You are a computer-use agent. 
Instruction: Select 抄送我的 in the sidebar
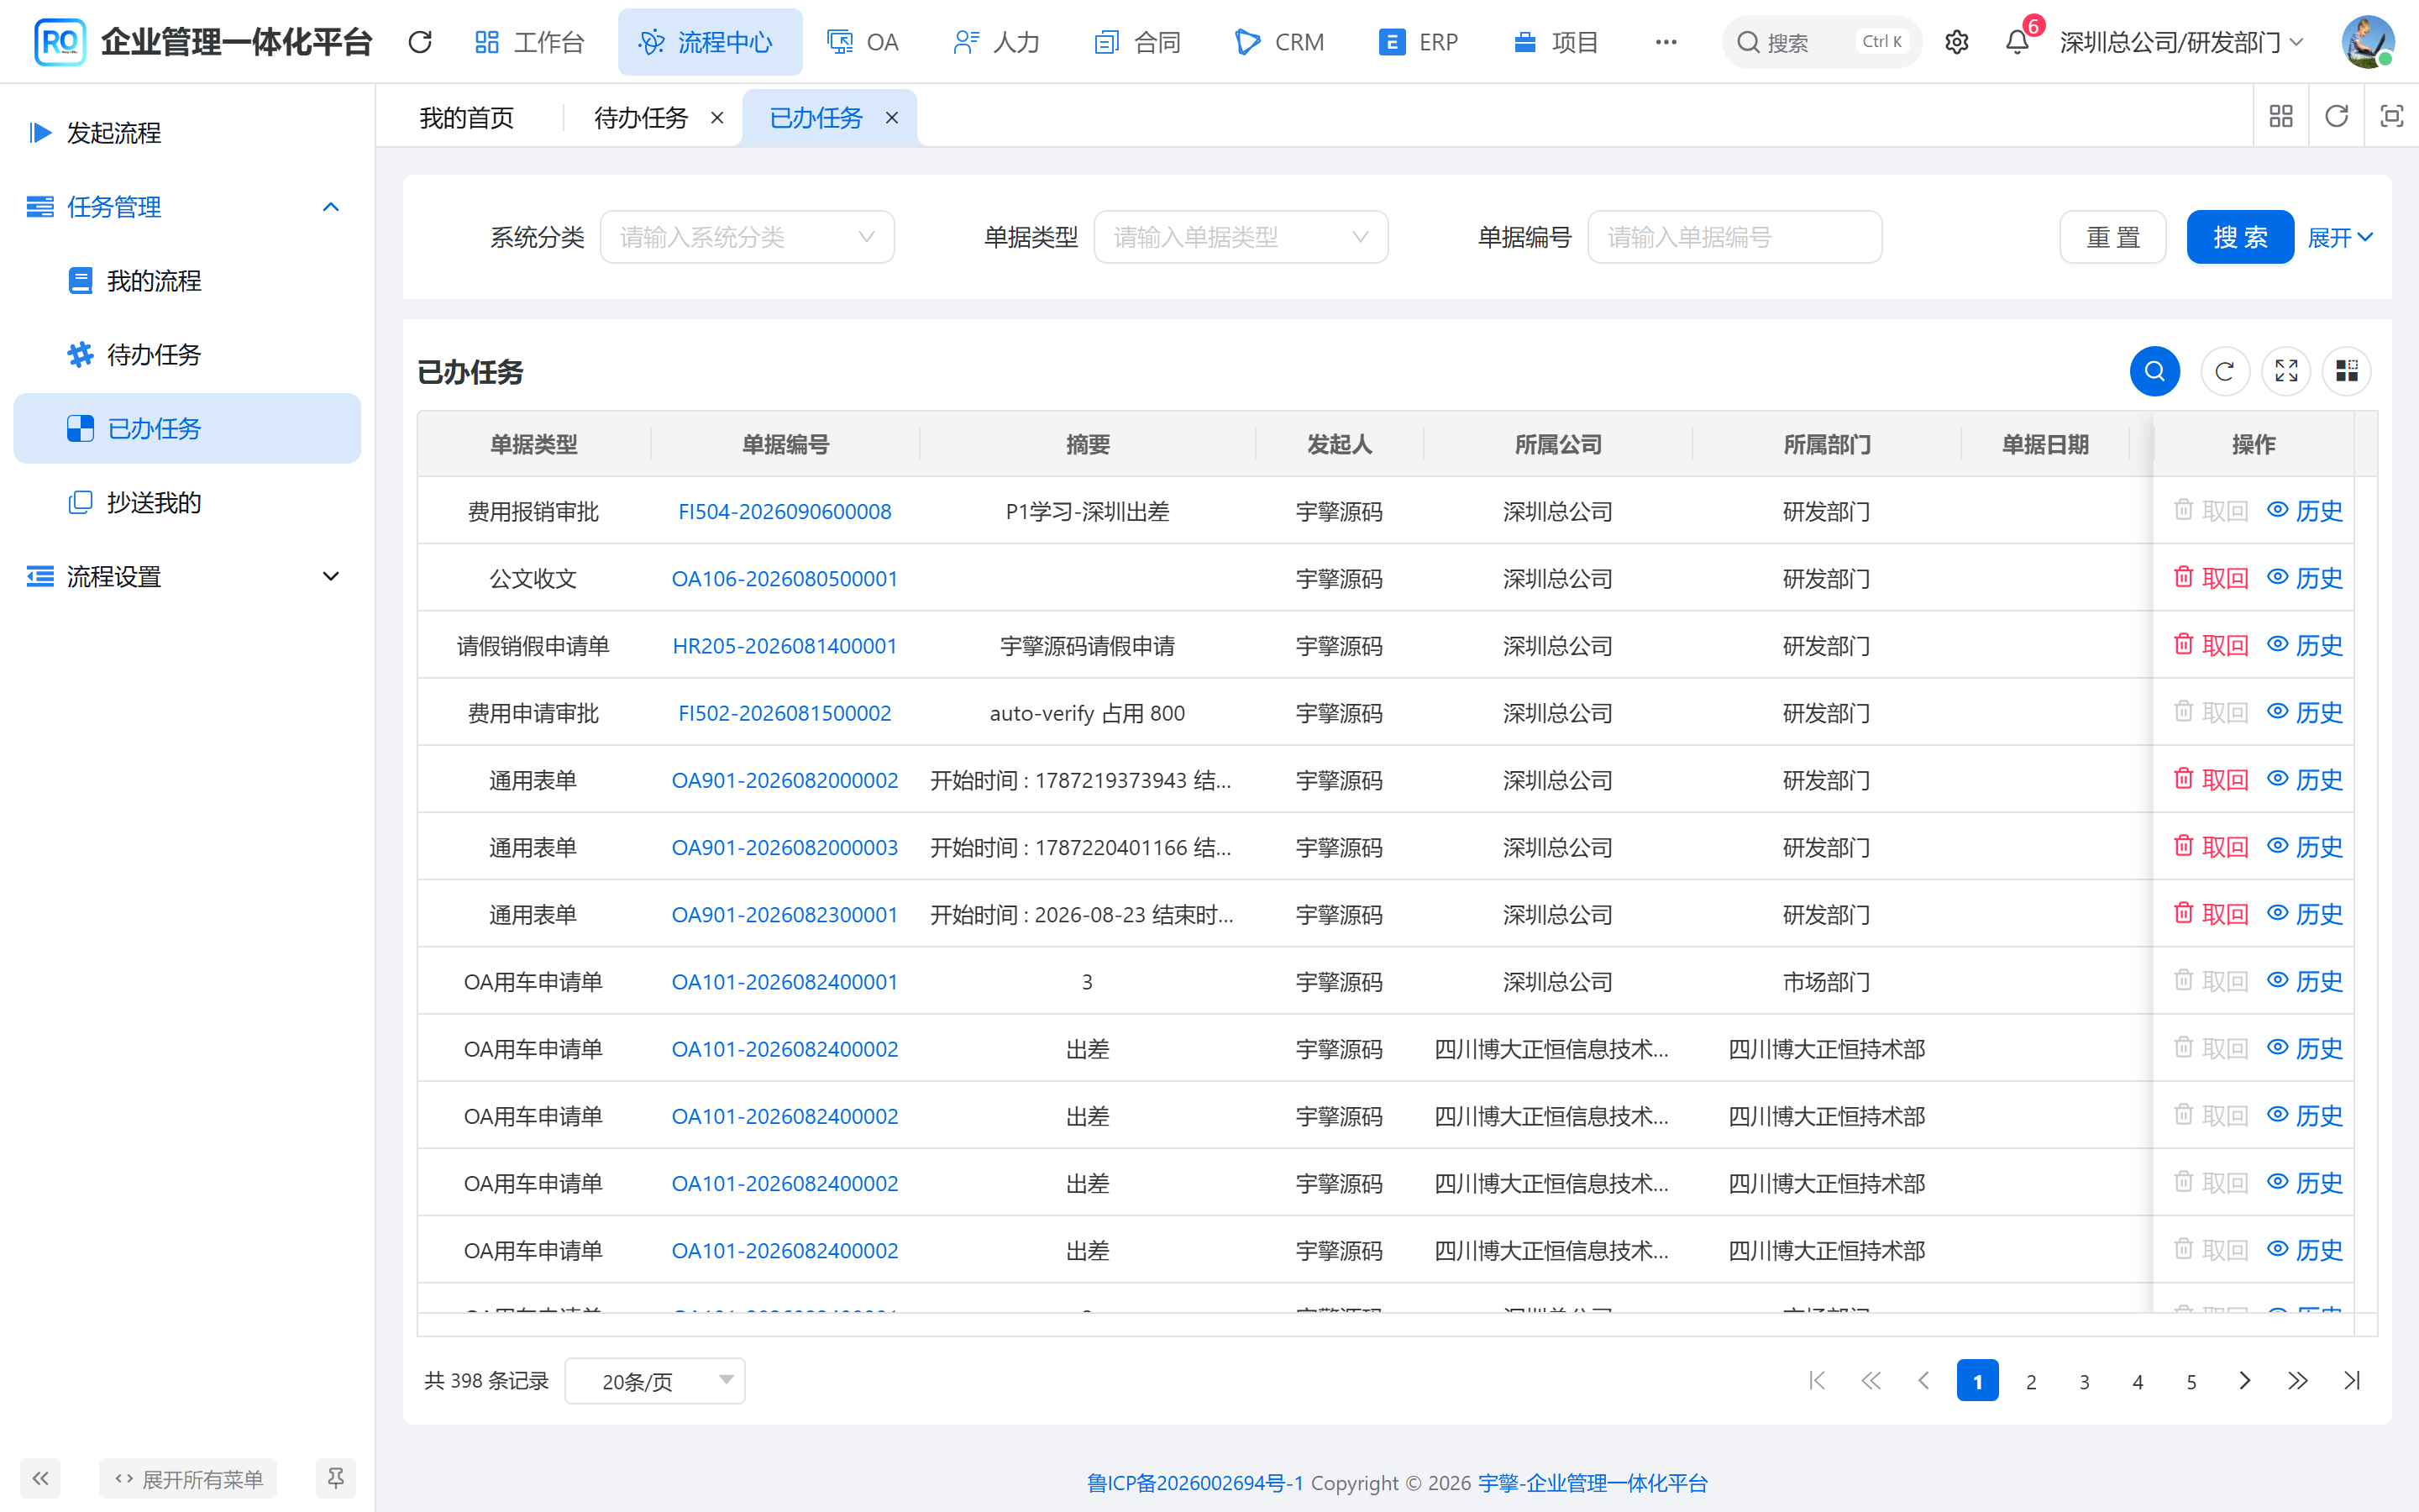[x=187, y=503]
